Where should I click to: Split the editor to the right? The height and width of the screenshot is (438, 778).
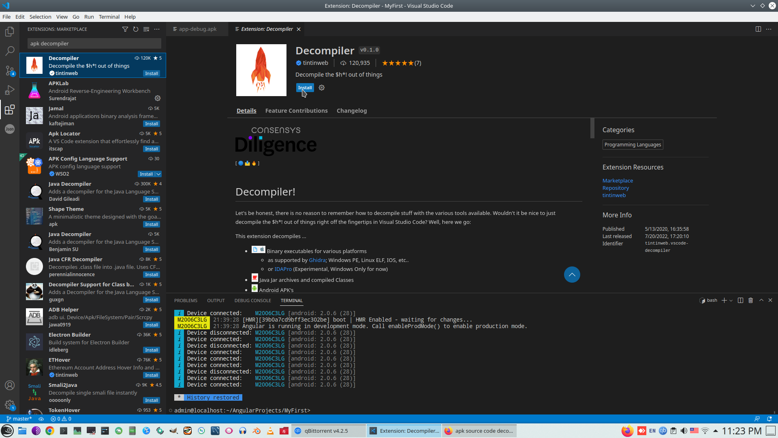[x=758, y=29]
